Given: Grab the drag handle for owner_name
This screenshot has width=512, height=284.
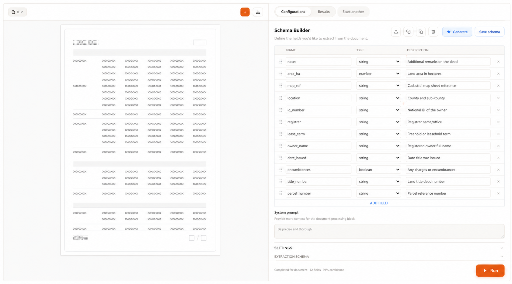Looking at the screenshot, I should pos(280,146).
